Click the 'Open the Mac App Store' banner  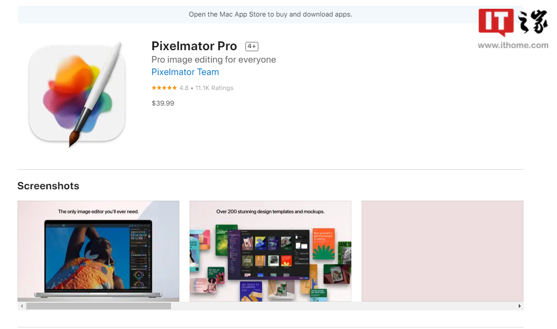coord(270,14)
